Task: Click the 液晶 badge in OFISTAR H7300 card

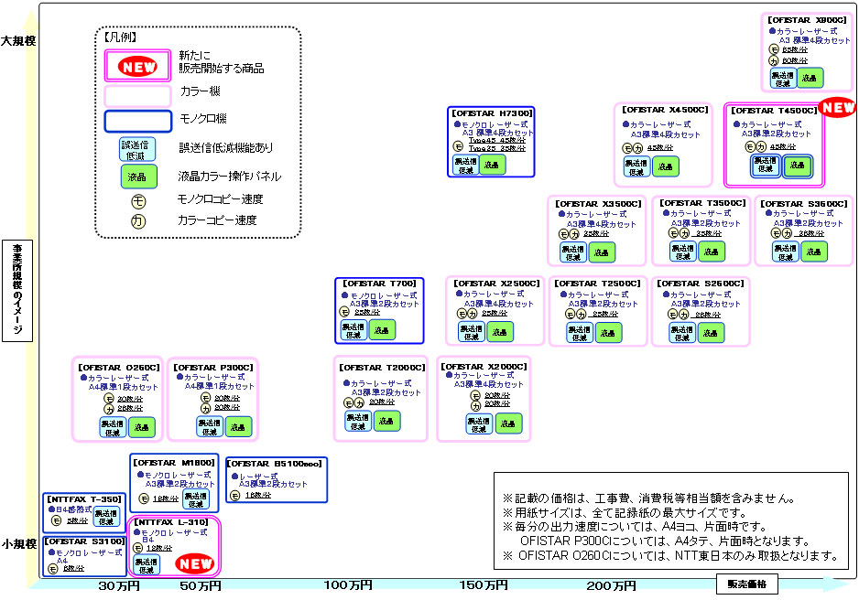Action: point(492,165)
